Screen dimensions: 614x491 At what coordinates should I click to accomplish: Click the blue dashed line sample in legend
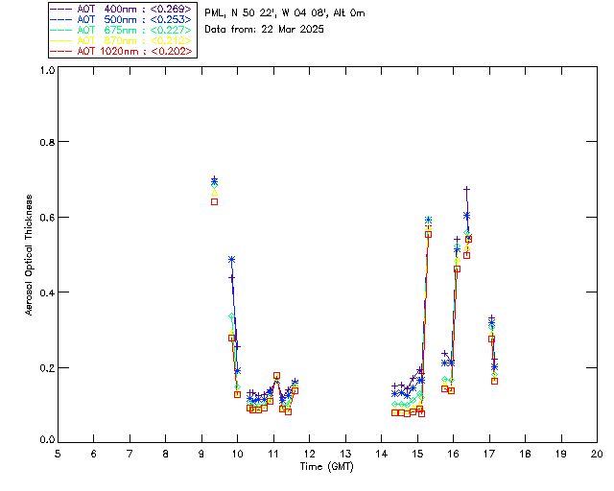click(x=61, y=19)
